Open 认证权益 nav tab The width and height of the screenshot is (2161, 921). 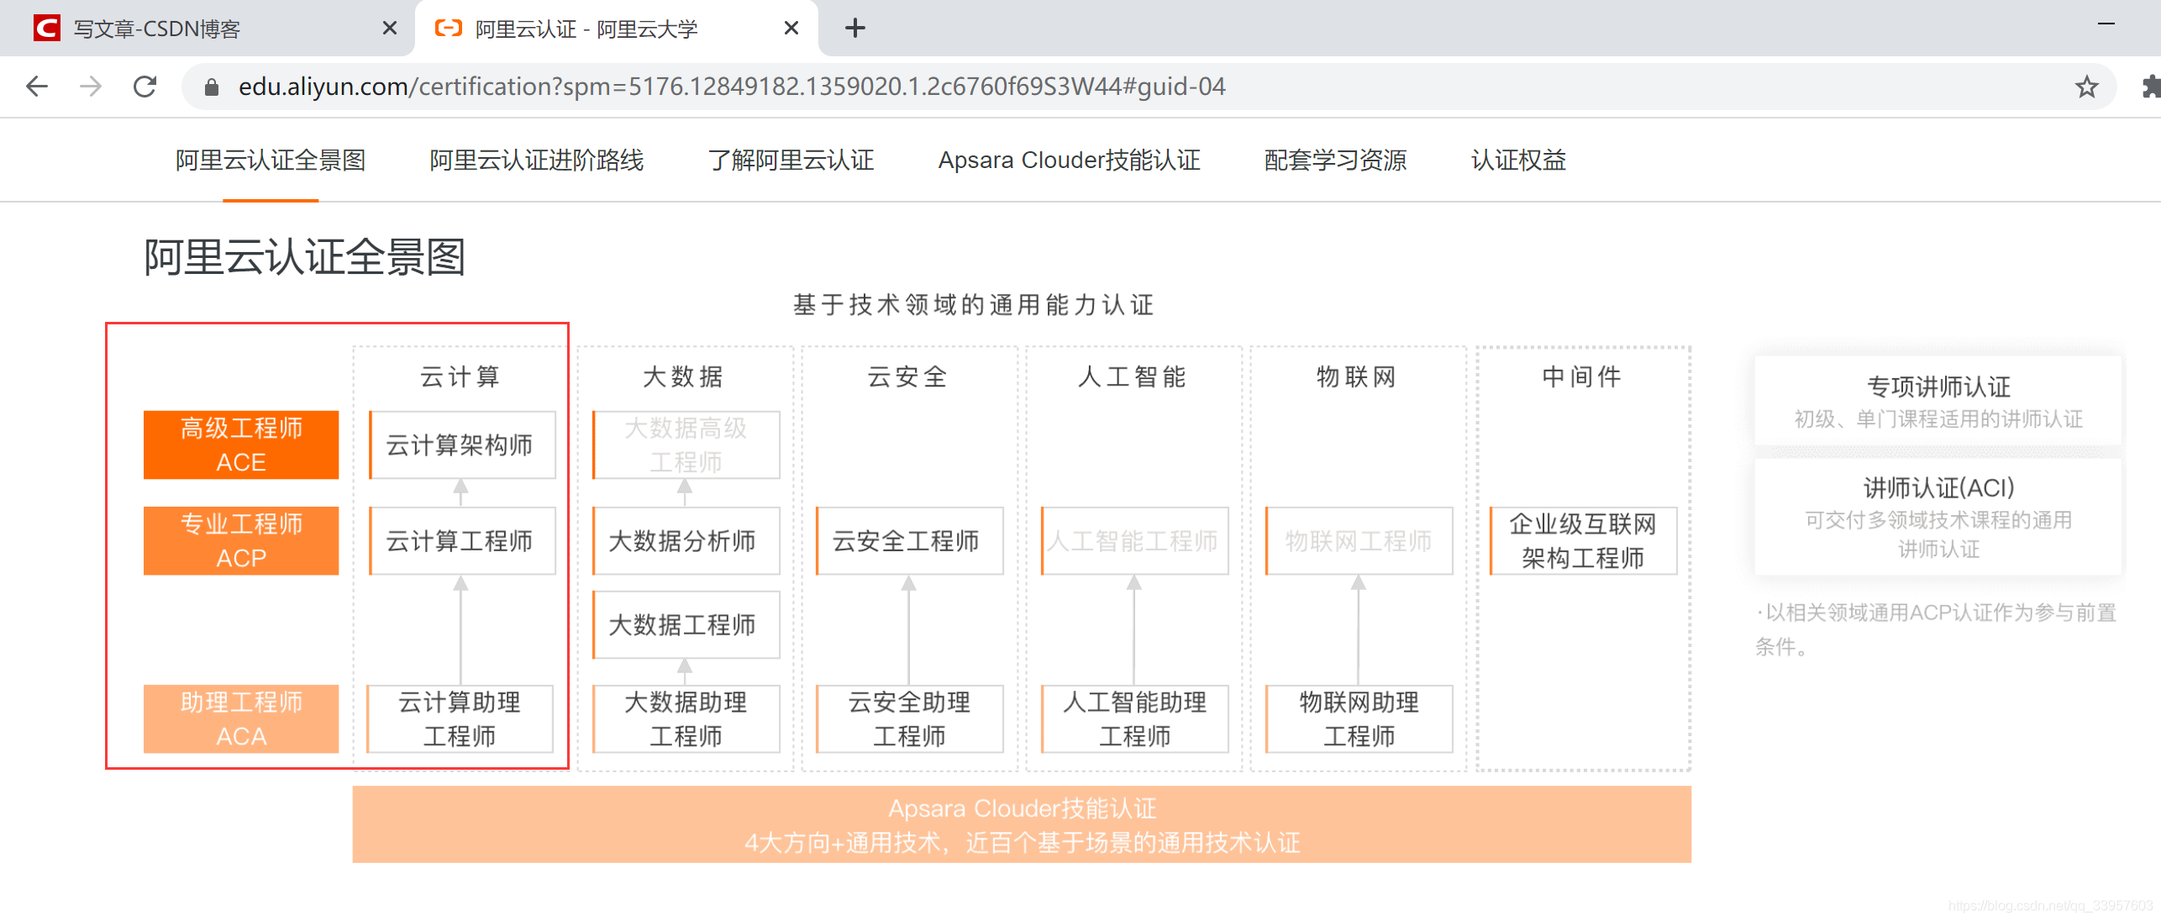1519,161
